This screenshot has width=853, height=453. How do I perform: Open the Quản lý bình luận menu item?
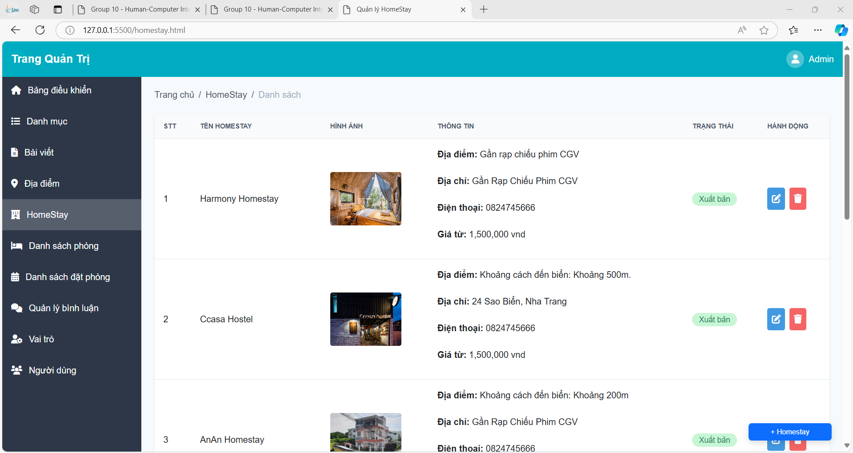click(x=72, y=308)
